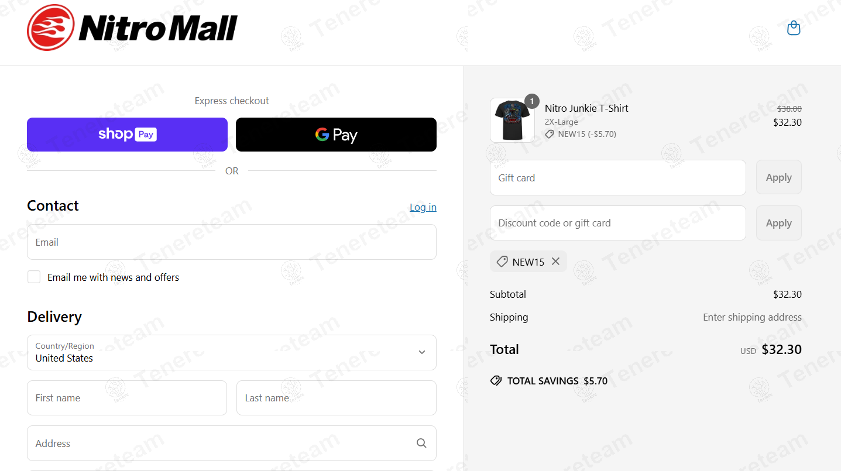Viewport: 841px width, 471px height.
Task: Click the quantity badge on product image
Action: point(531,101)
